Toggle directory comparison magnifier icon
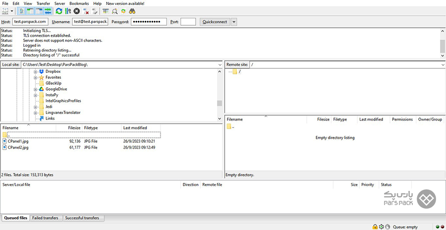Viewport: 446px width, 230px height. (114, 11)
